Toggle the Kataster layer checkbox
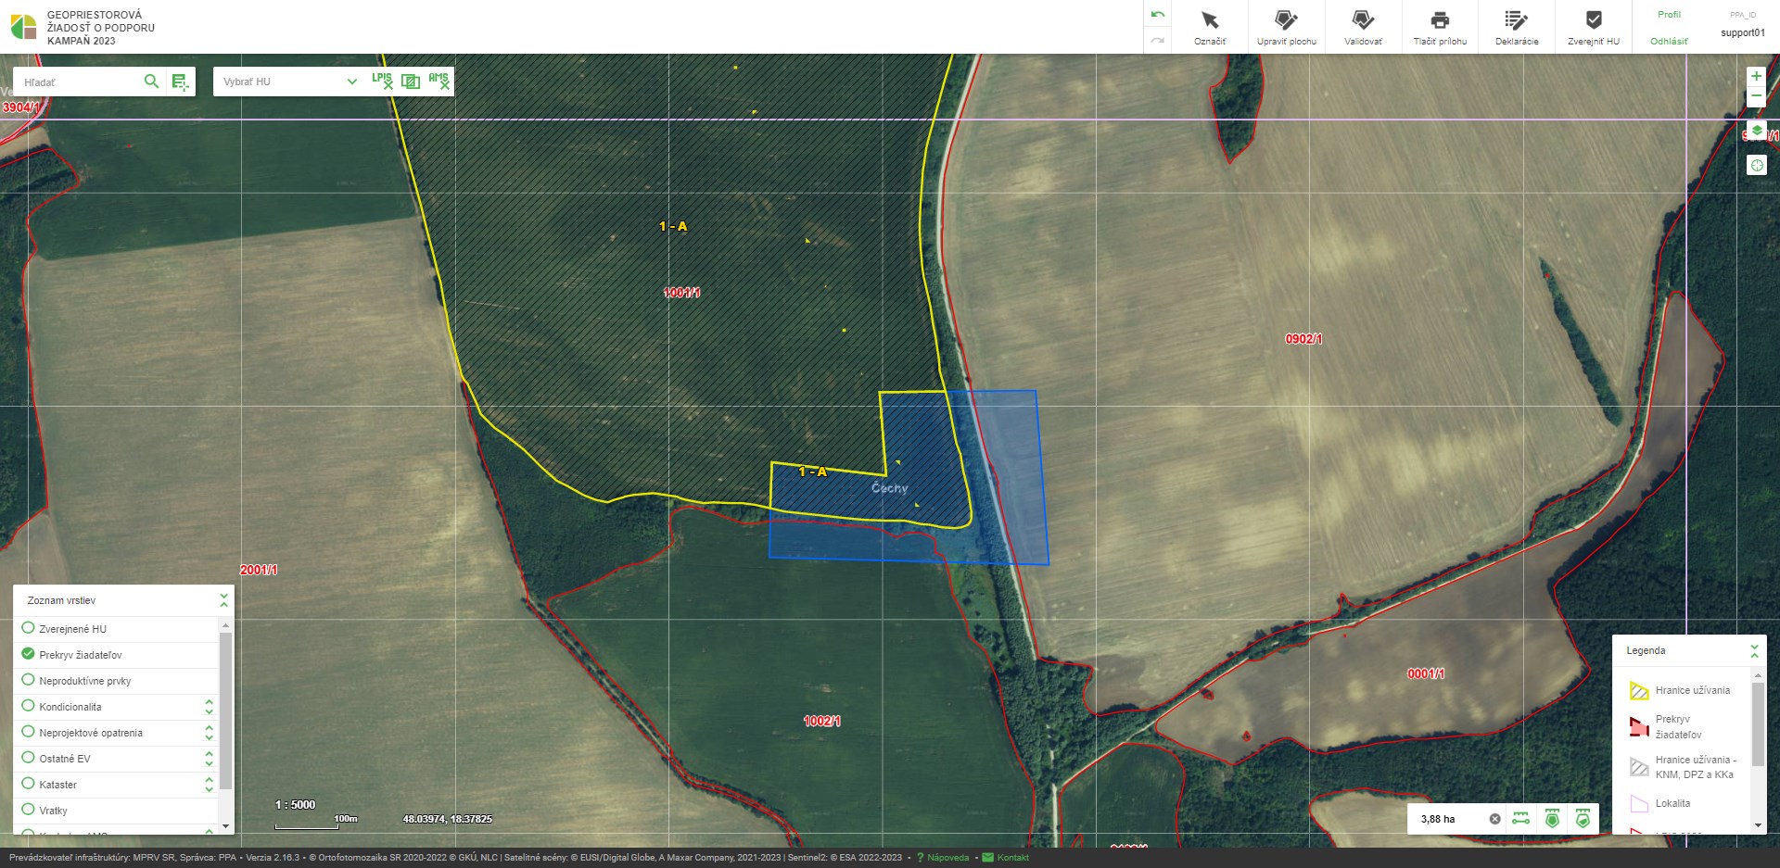1780x868 pixels. [28, 784]
